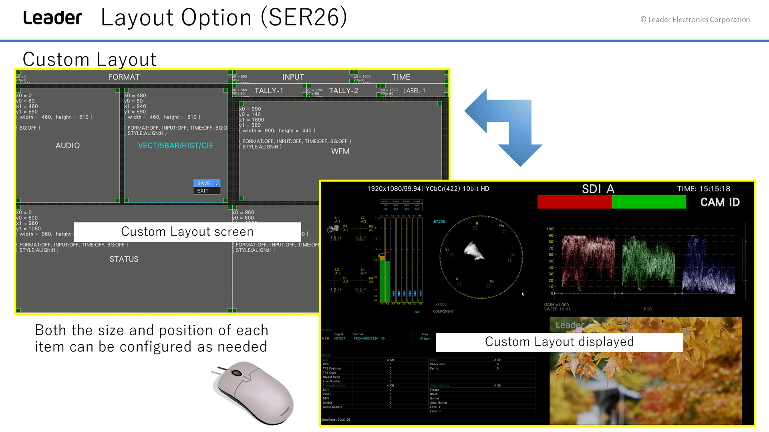Click the Leader Electronics Corporation copyright text
The width and height of the screenshot is (769, 432).
[x=695, y=20]
